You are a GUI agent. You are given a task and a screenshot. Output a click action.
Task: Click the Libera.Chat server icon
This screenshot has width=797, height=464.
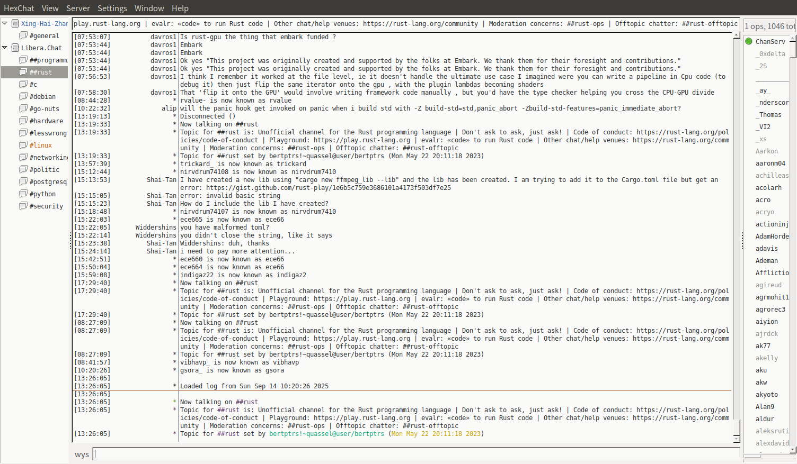[x=15, y=48]
